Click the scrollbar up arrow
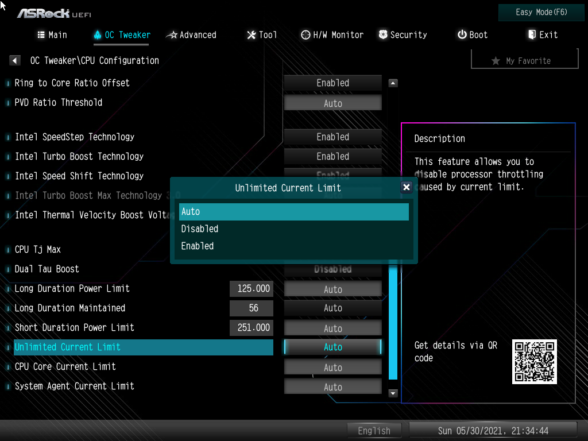 point(393,83)
